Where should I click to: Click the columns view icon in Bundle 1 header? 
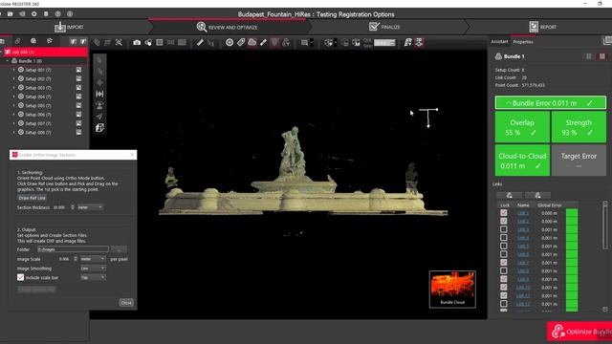[589, 56]
